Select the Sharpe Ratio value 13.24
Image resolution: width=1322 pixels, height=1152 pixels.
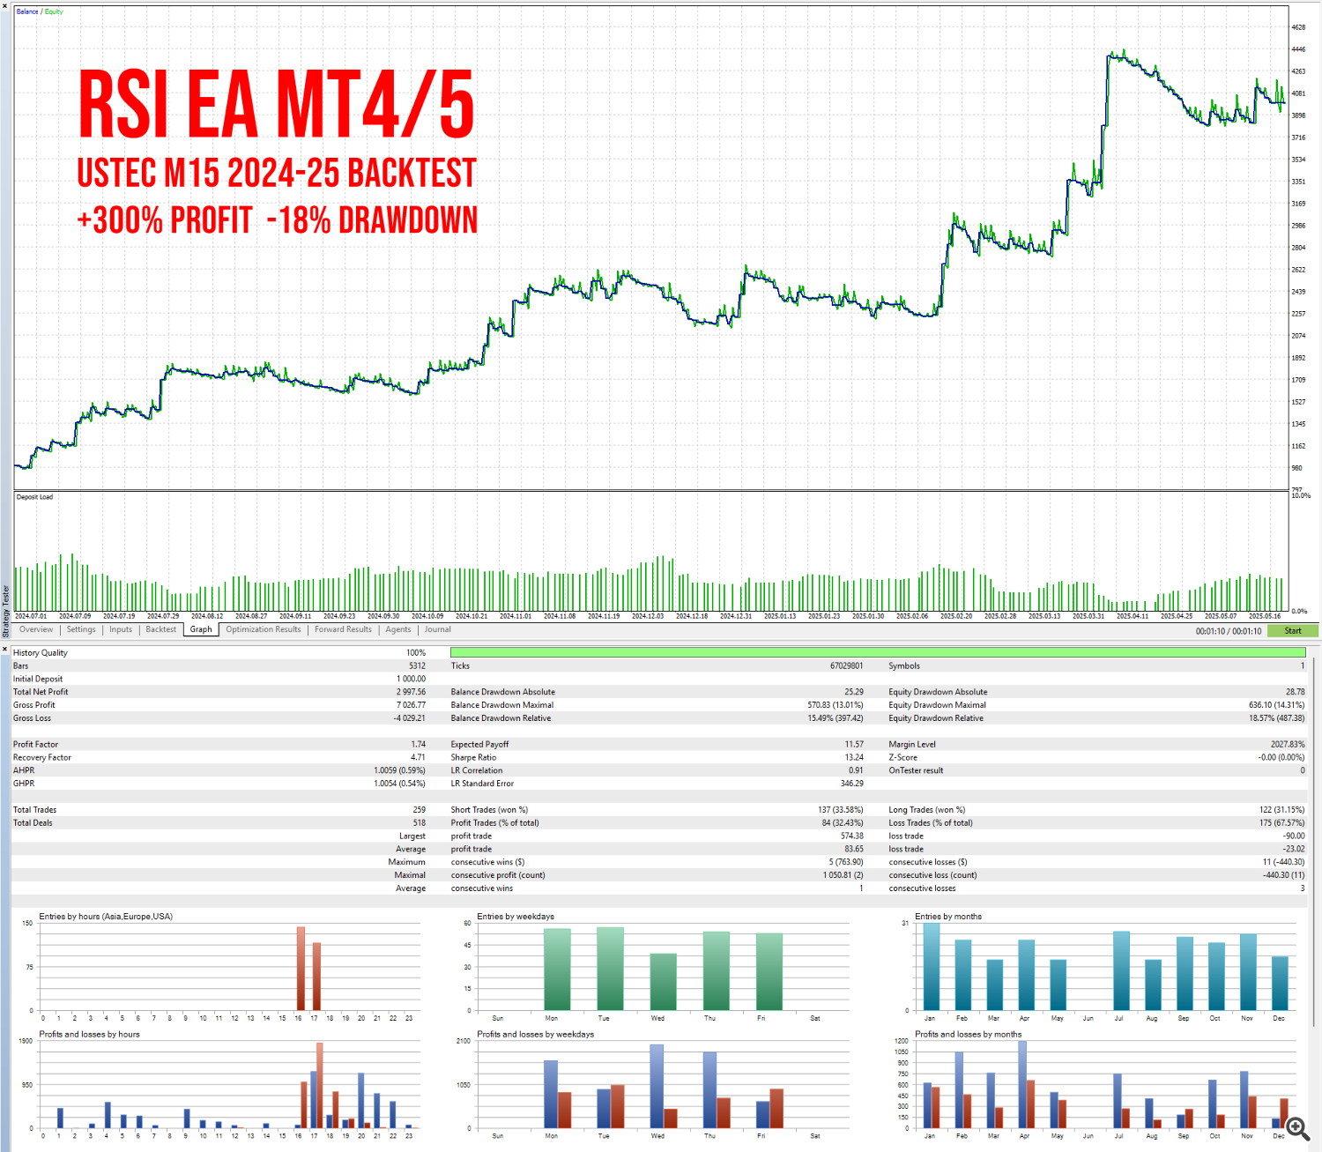(x=855, y=757)
